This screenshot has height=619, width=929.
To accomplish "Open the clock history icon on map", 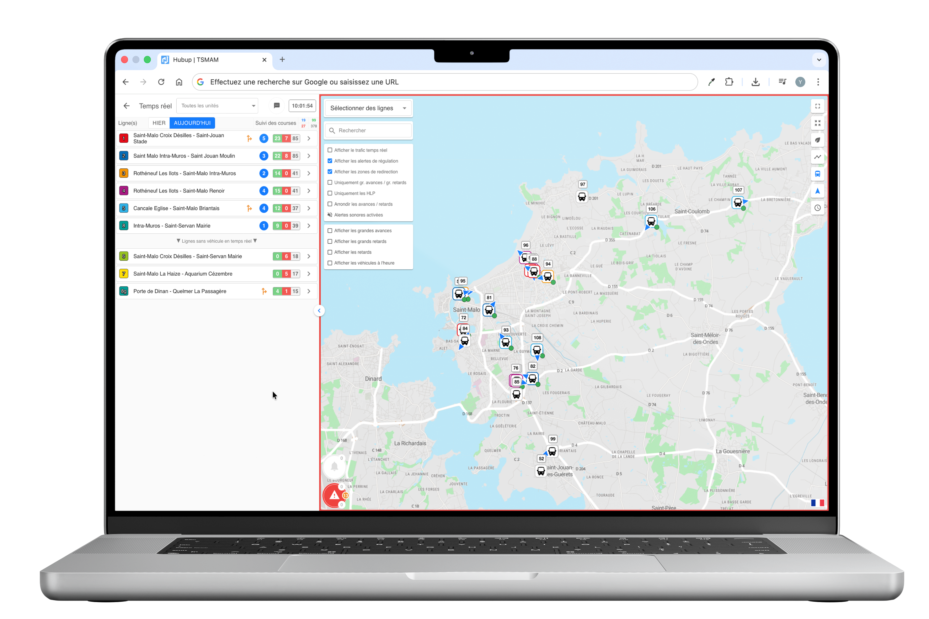I will click(817, 208).
